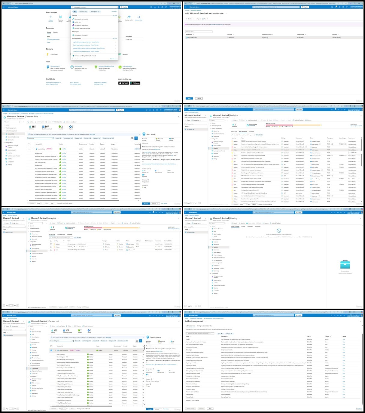Select Marketplace filter pill in search dropdown

coord(95,12)
